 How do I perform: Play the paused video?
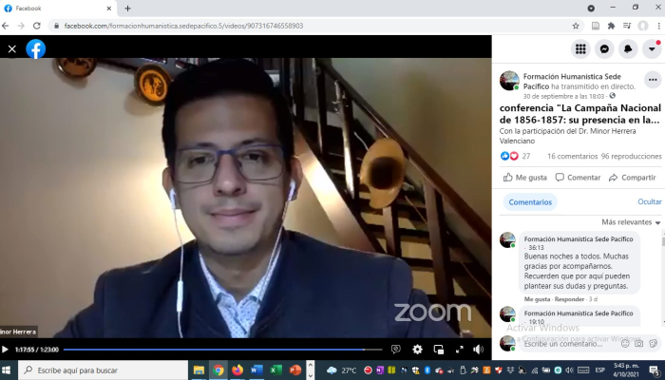click(6, 350)
